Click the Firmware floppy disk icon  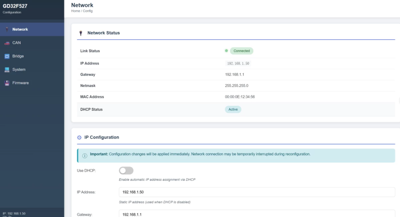[7, 83]
